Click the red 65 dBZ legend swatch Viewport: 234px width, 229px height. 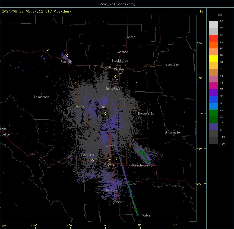click(213, 38)
